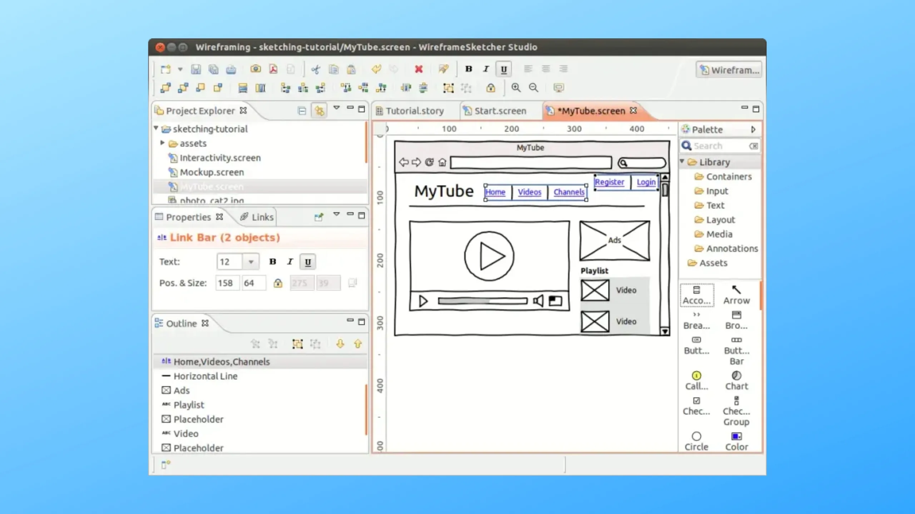Toggle Underline in the Properties panel
The width and height of the screenshot is (915, 514).
[x=308, y=262]
